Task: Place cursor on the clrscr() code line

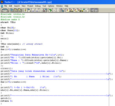Action: pos(7,69)
